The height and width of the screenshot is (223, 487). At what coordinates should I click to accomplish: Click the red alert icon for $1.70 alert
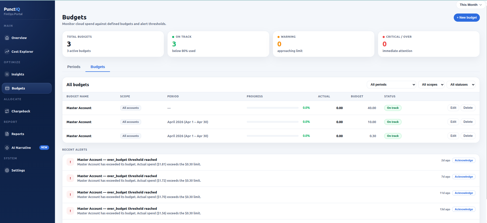coord(70,194)
